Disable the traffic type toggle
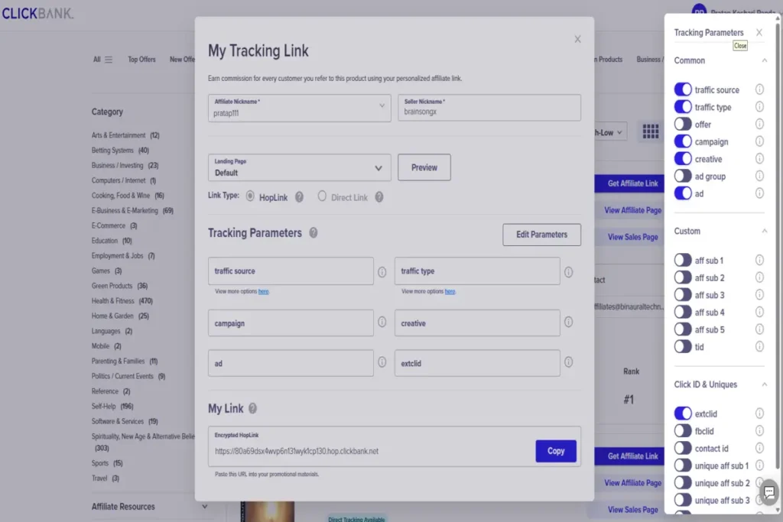783x522 pixels. pyautogui.click(x=683, y=107)
